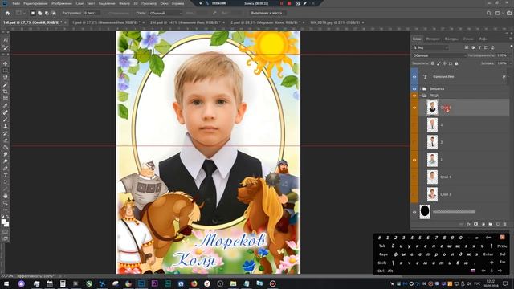The image size is (514, 289).
Task: Select the Horizontal Type tool
Action: pos(6,175)
